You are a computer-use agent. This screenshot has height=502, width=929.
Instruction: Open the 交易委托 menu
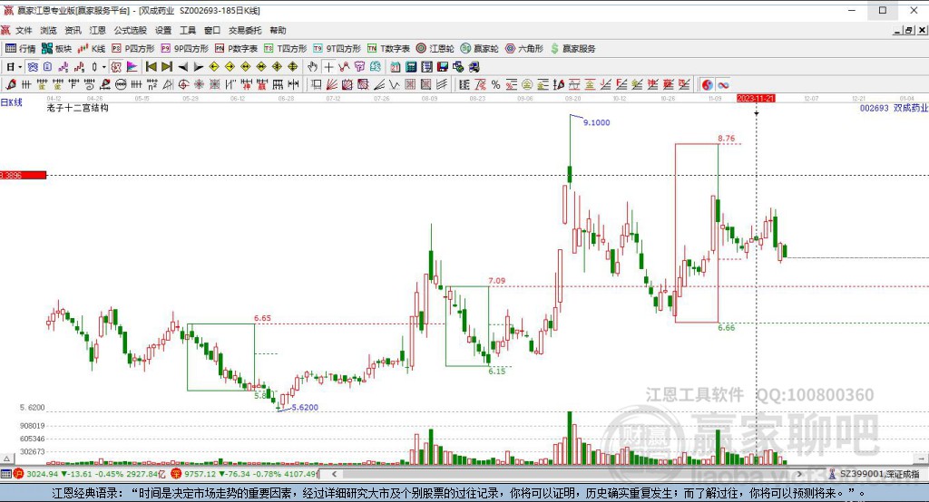pyautogui.click(x=245, y=30)
